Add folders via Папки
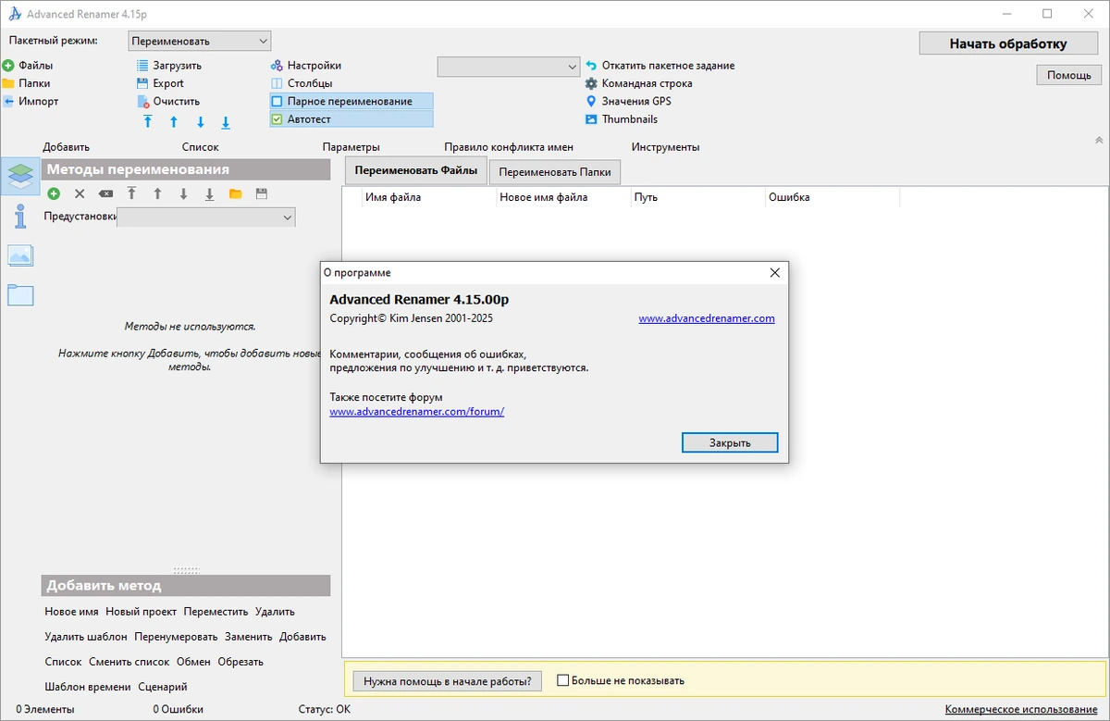Screen dimensions: 1110x721 [x=27, y=83]
